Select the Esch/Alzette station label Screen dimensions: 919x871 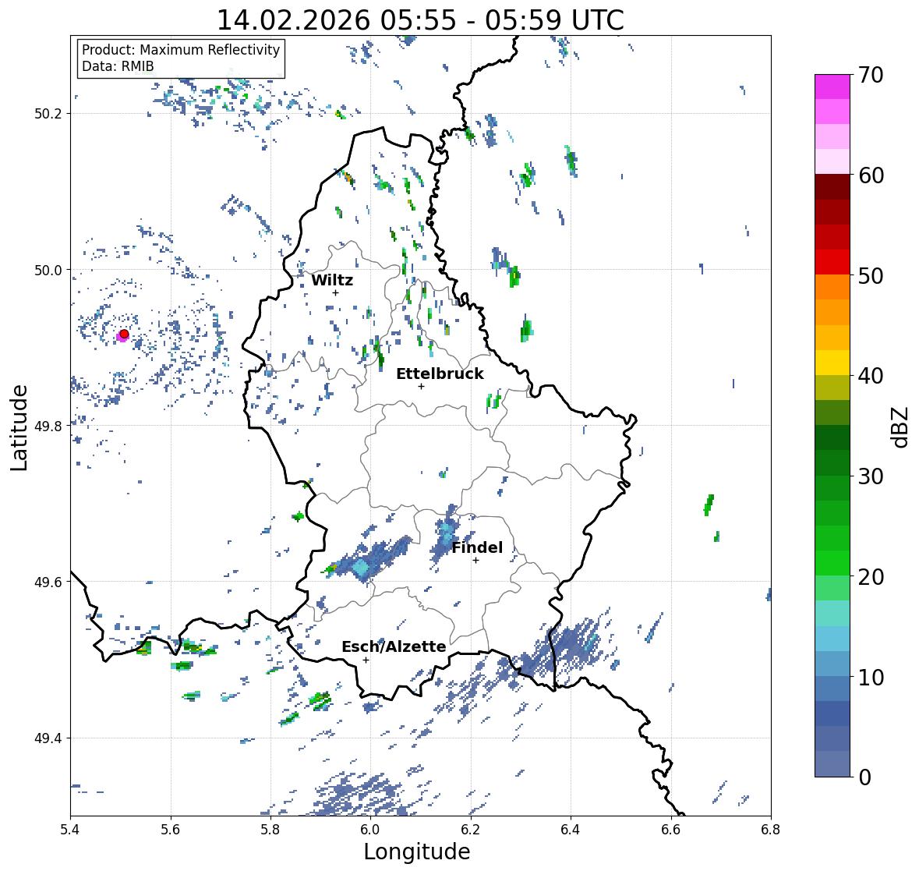394,646
